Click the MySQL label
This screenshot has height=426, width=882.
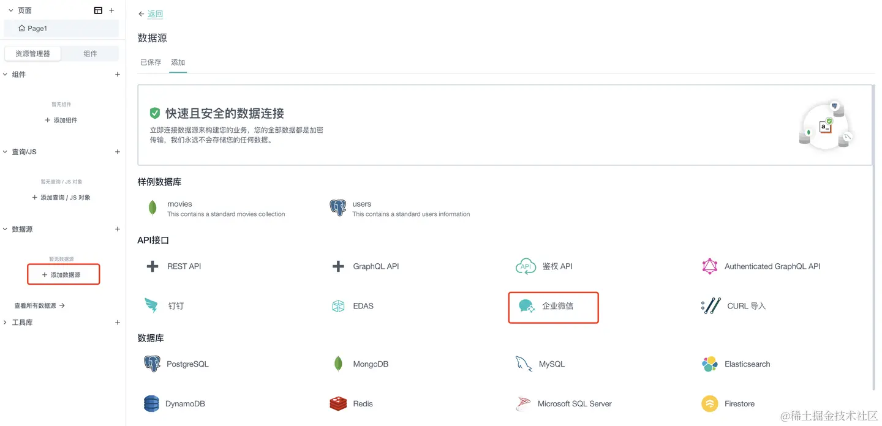click(x=552, y=364)
